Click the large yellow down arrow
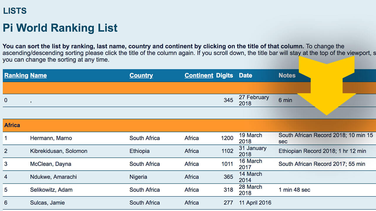Viewport: 376px width, 211px height. point(326,85)
